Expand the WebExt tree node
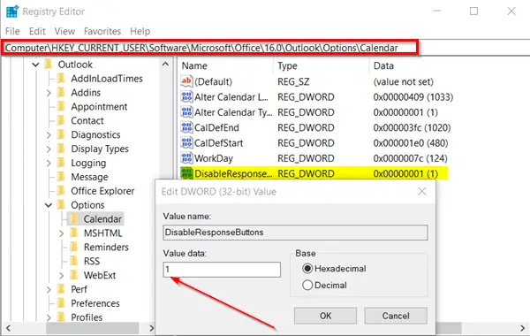This screenshot has height=336, width=530. [62, 276]
